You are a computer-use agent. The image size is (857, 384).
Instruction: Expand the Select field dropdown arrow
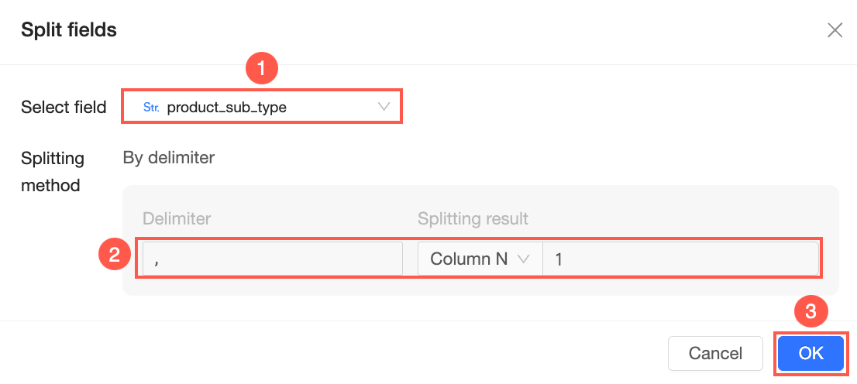click(384, 107)
